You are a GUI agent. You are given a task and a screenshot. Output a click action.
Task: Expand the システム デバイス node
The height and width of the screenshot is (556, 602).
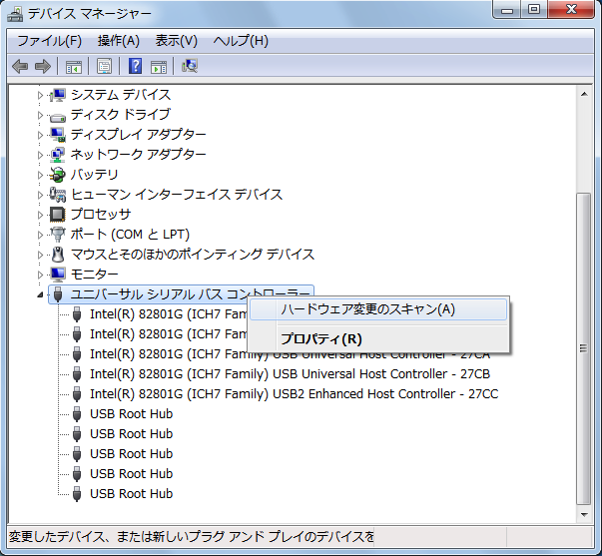[x=40, y=95]
